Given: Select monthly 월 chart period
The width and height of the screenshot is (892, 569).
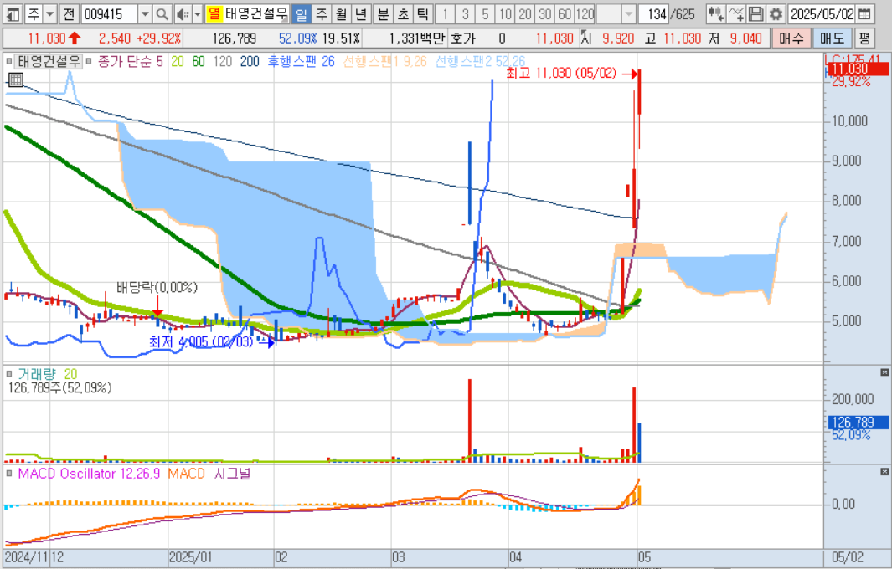Looking at the screenshot, I should click(341, 13).
